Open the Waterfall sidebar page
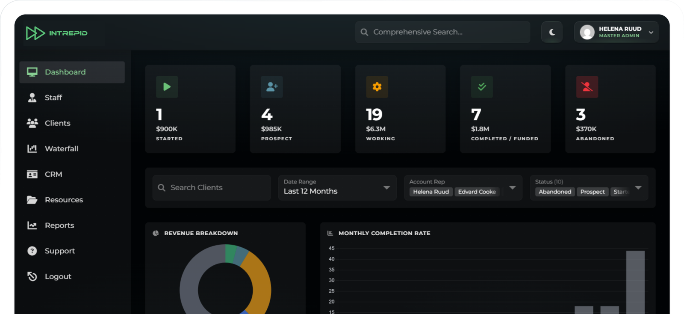This screenshot has height=314, width=684. 61,149
